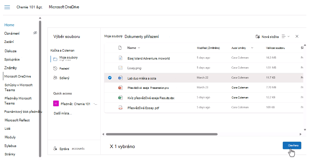
Task: Click the left navigation vertical scrollbar
Action: (x=40, y=88)
